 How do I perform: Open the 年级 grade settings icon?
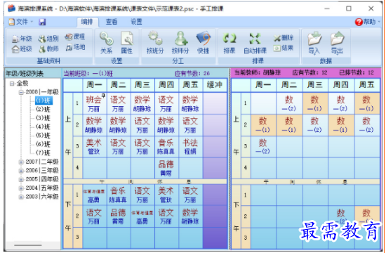(x=22, y=39)
